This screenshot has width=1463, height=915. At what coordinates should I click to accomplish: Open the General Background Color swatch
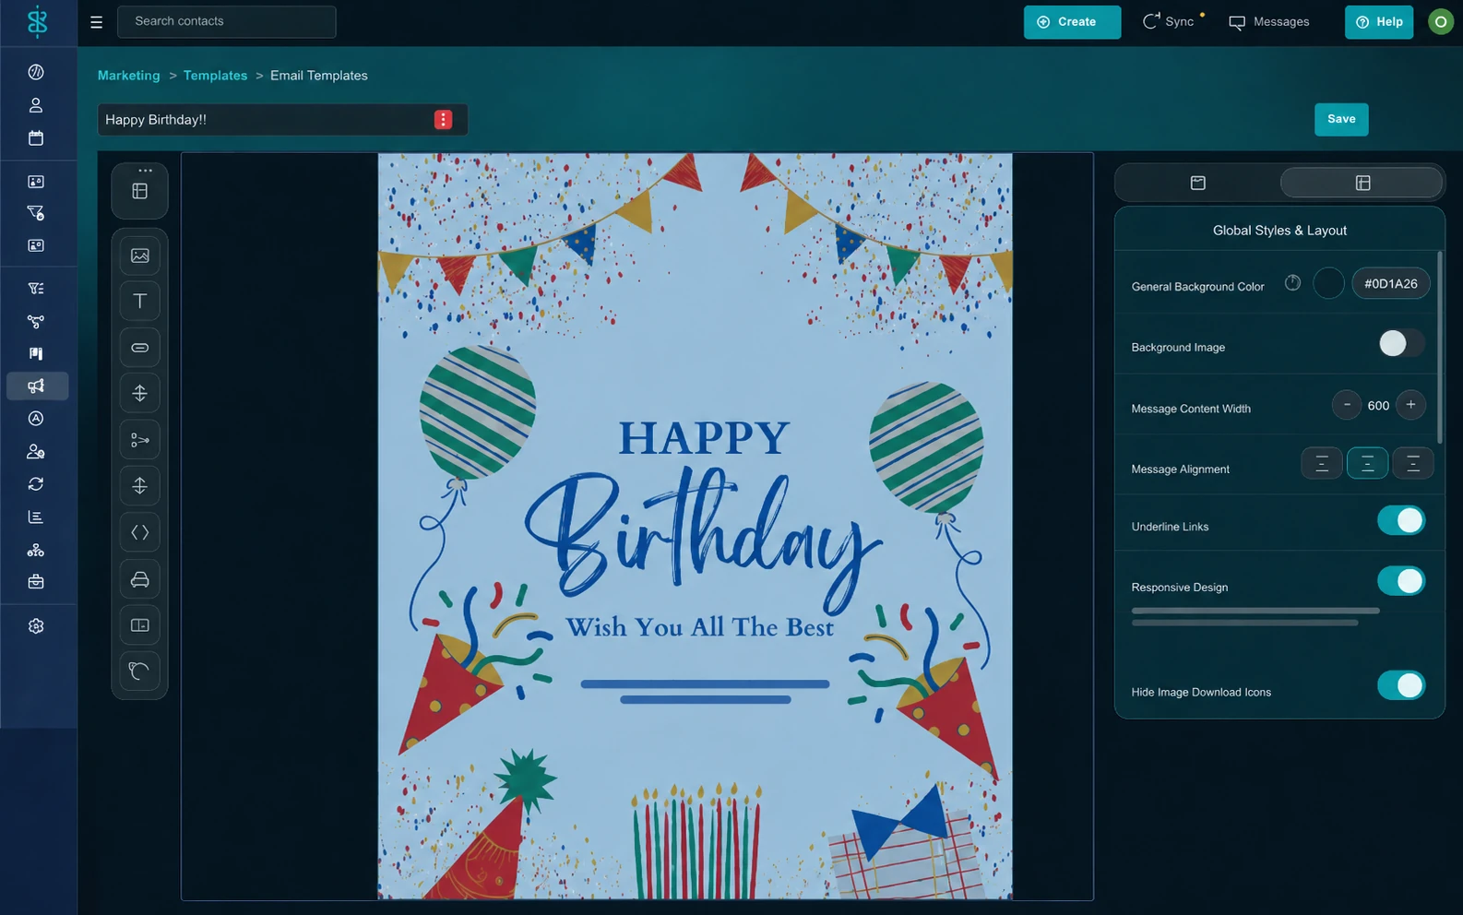[x=1328, y=283]
